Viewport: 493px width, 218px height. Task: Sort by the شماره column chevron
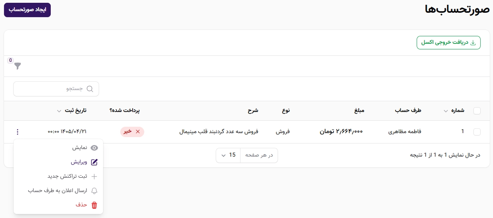tap(446, 111)
